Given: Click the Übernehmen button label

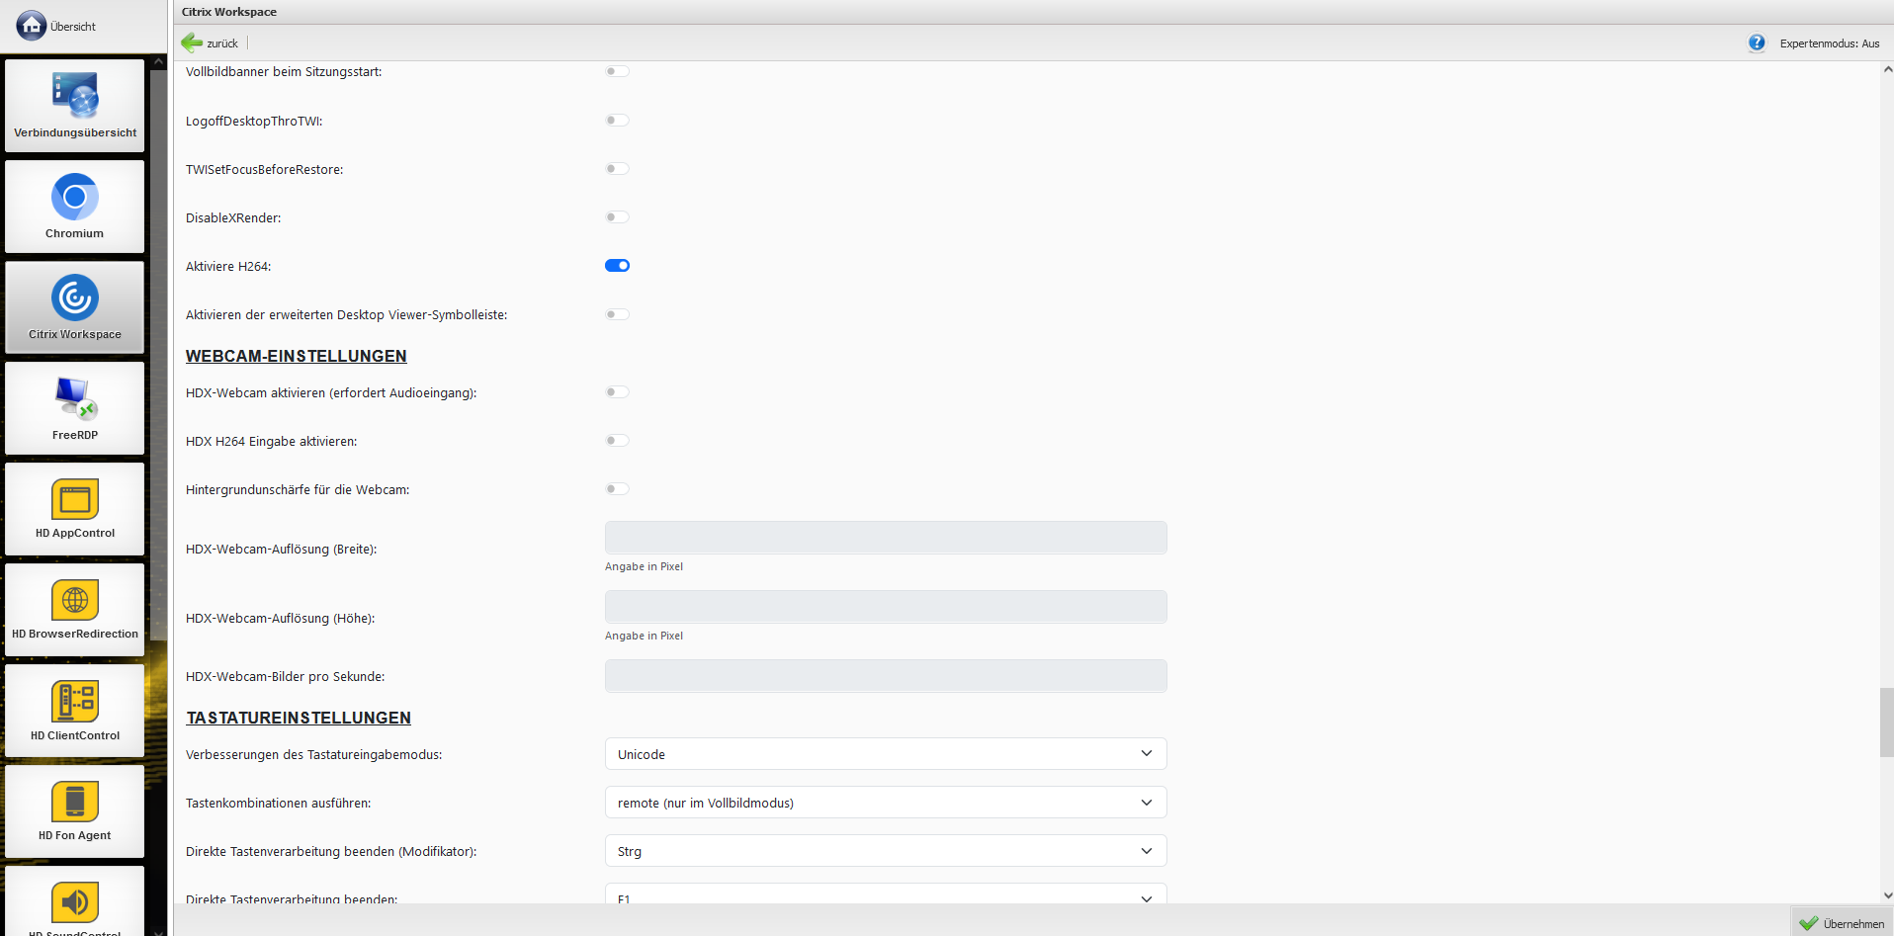Looking at the screenshot, I should [1853, 924].
